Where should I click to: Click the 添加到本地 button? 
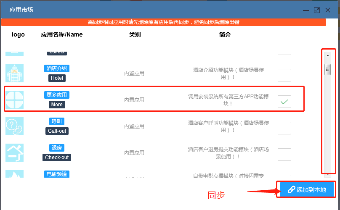point(307,190)
